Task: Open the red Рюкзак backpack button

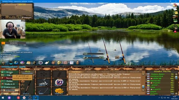Action: point(7,78)
